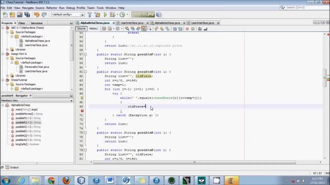Click the Clean and Build icon

pos(97,15)
